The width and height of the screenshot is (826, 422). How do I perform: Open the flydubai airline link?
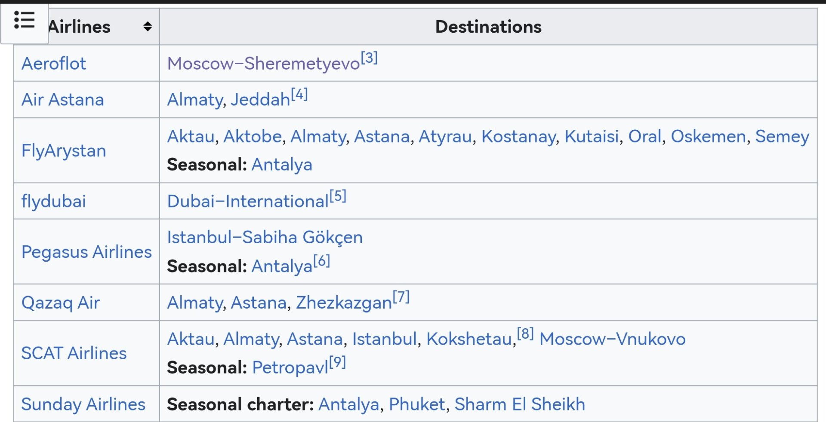54,201
